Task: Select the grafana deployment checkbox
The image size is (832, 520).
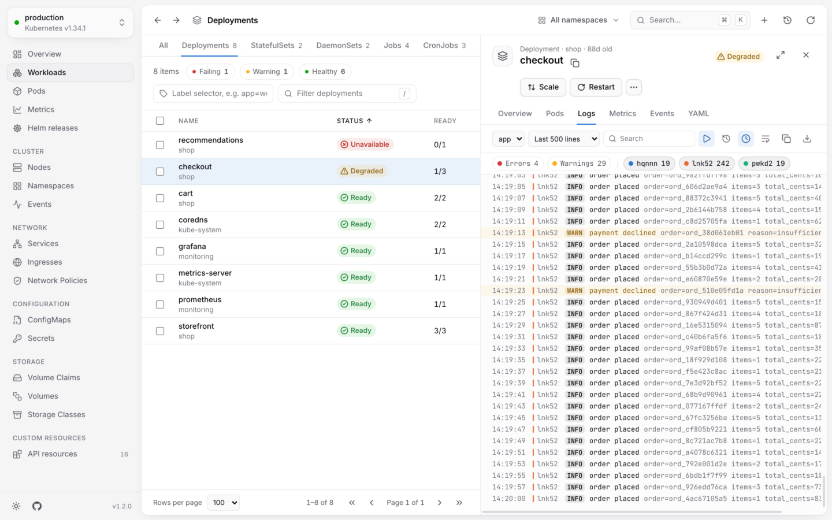Action: click(160, 251)
